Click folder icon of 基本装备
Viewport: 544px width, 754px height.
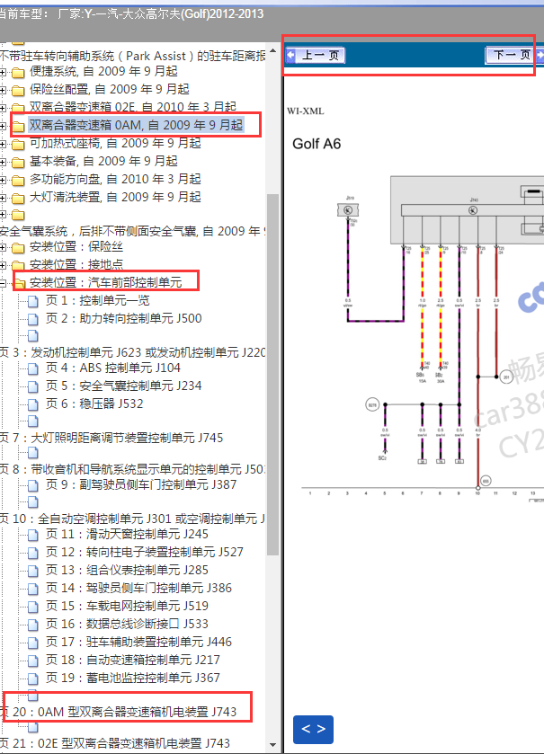(x=18, y=163)
